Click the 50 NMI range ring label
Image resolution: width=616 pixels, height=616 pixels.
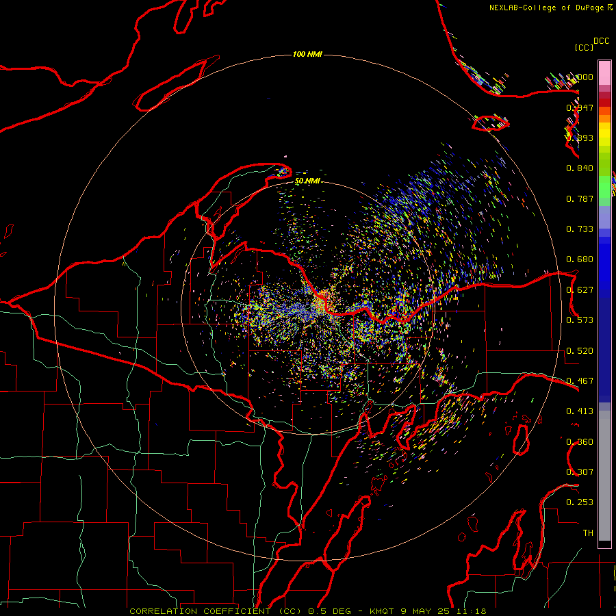[x=307, y=181]
